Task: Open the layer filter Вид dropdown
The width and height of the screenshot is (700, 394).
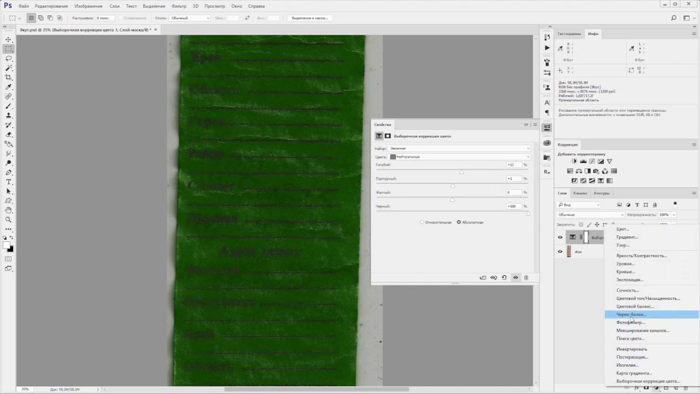Action: [579, 205]
